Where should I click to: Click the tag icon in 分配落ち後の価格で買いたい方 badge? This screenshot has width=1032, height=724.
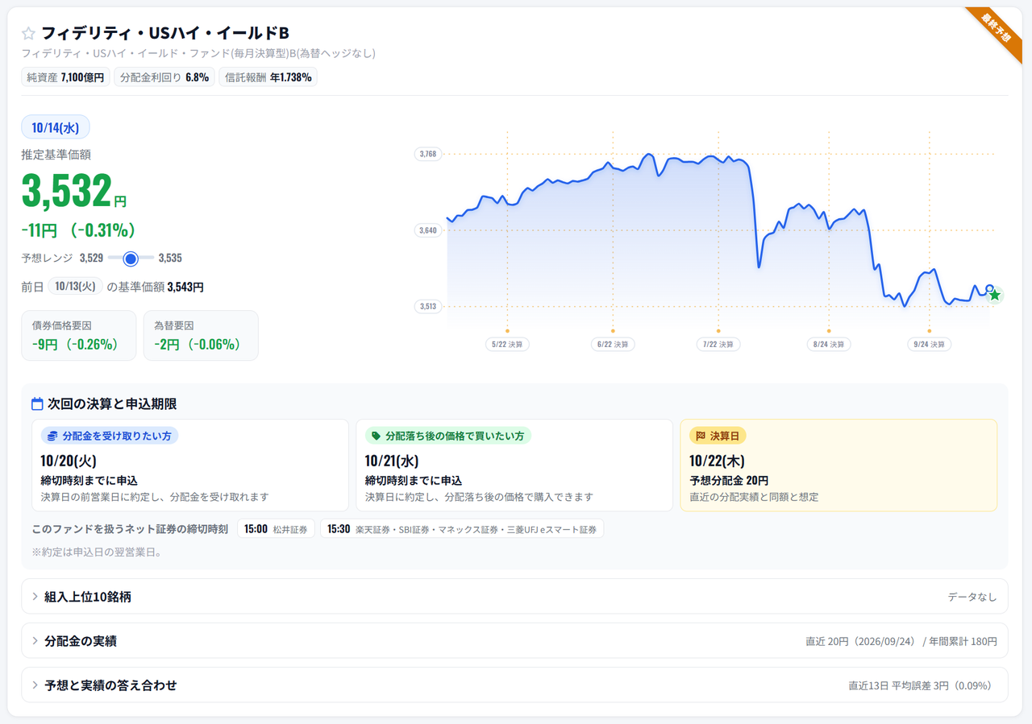click(x=376, y=436)
